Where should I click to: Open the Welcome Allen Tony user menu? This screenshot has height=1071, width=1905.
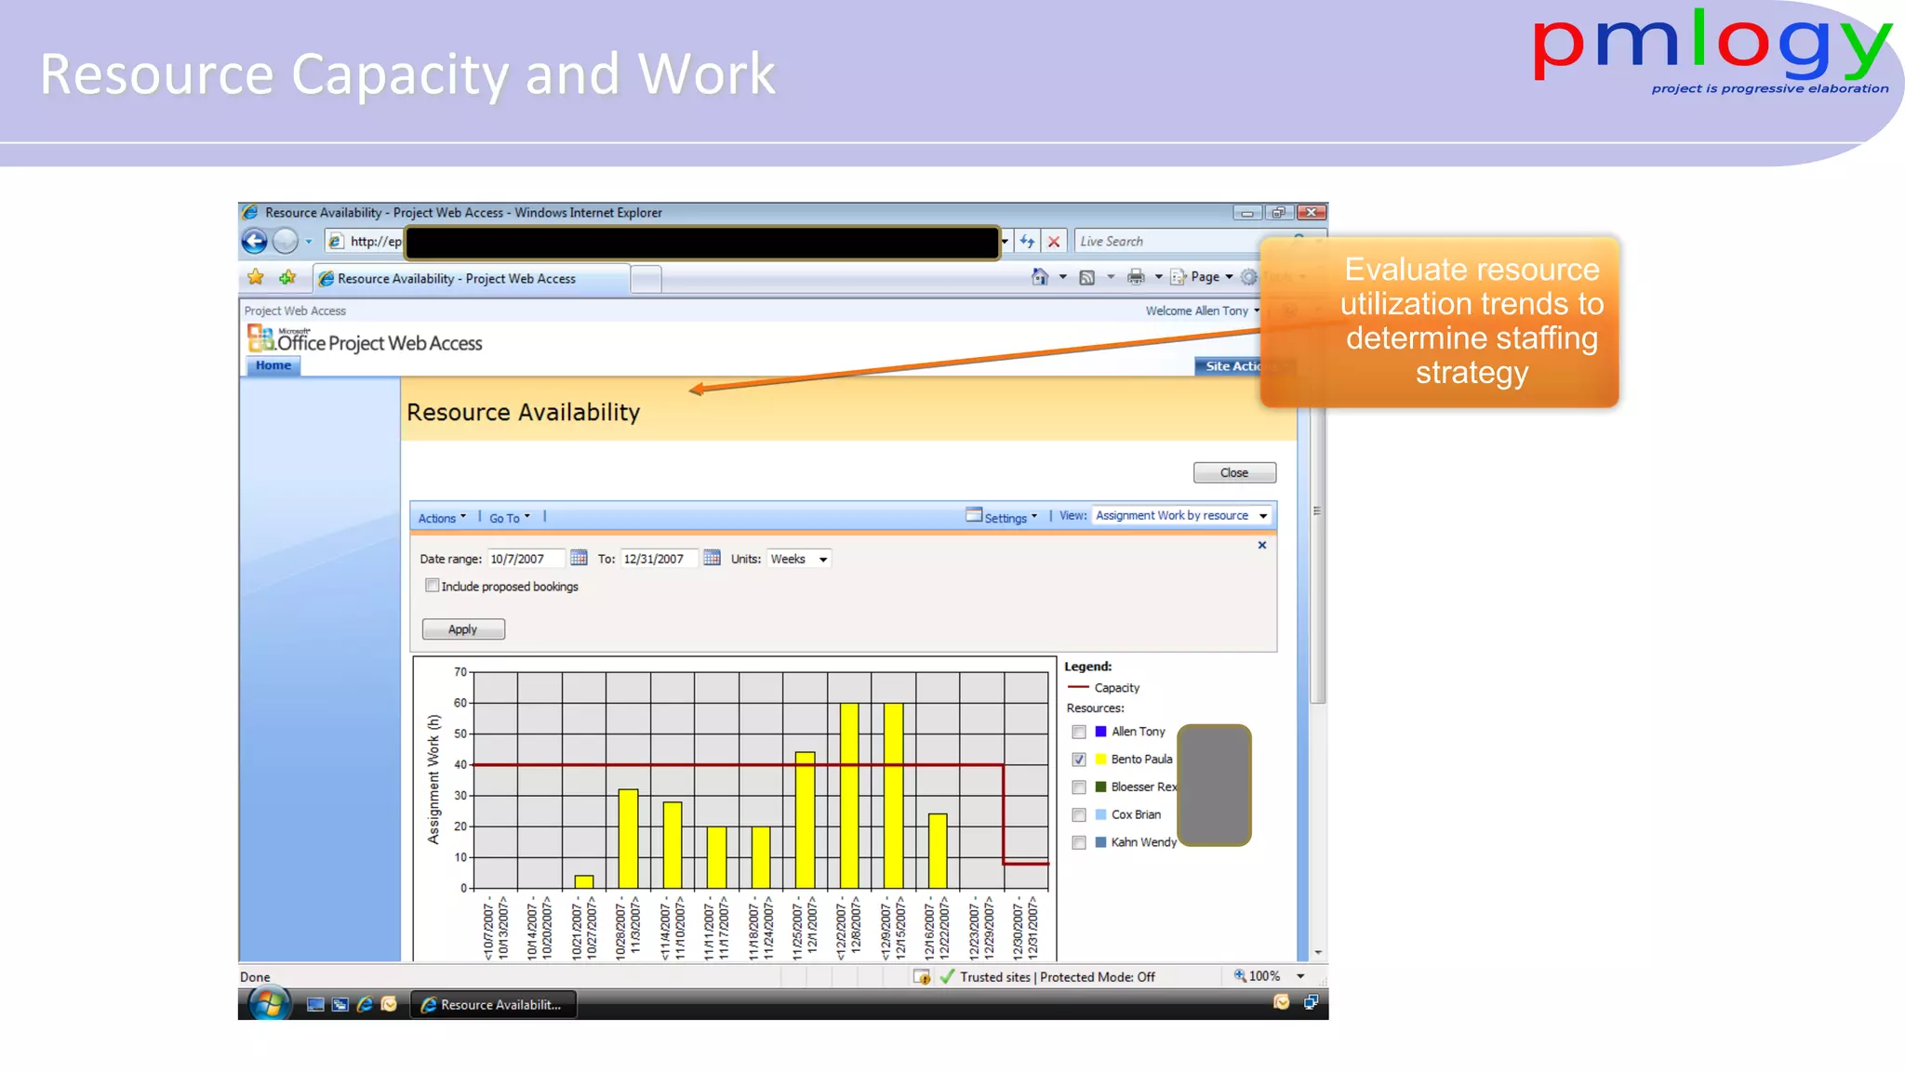[1202, 311]
